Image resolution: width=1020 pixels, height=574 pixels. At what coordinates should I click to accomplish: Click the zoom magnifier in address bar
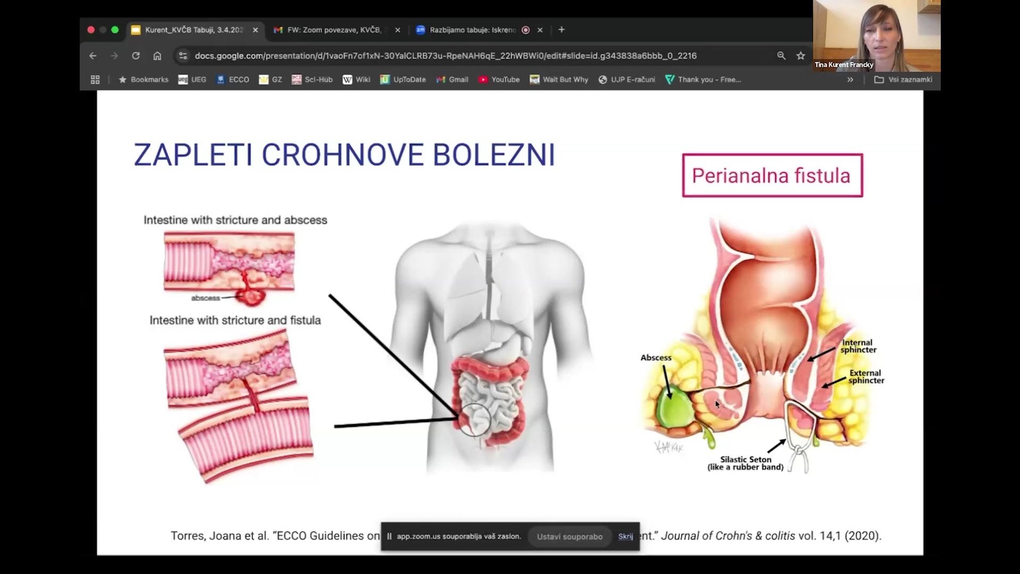pos(781,56)
